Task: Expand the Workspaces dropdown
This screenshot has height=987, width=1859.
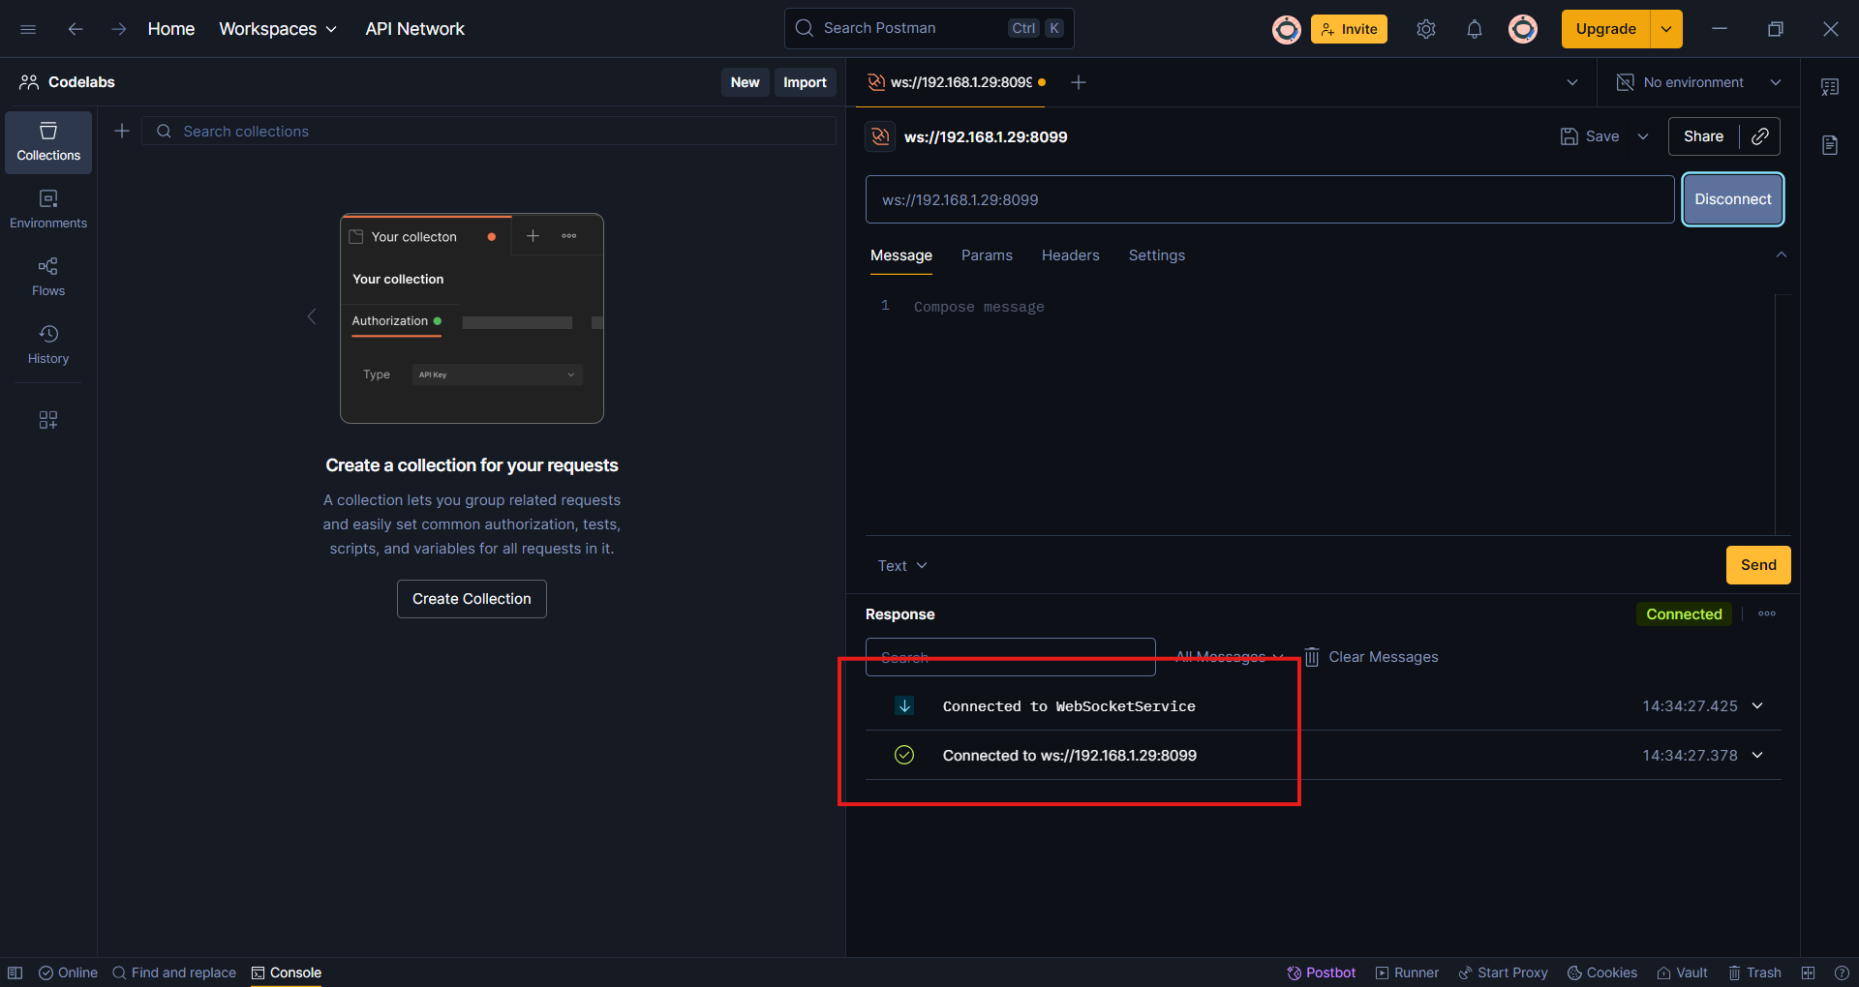Action: coord(278,29)
